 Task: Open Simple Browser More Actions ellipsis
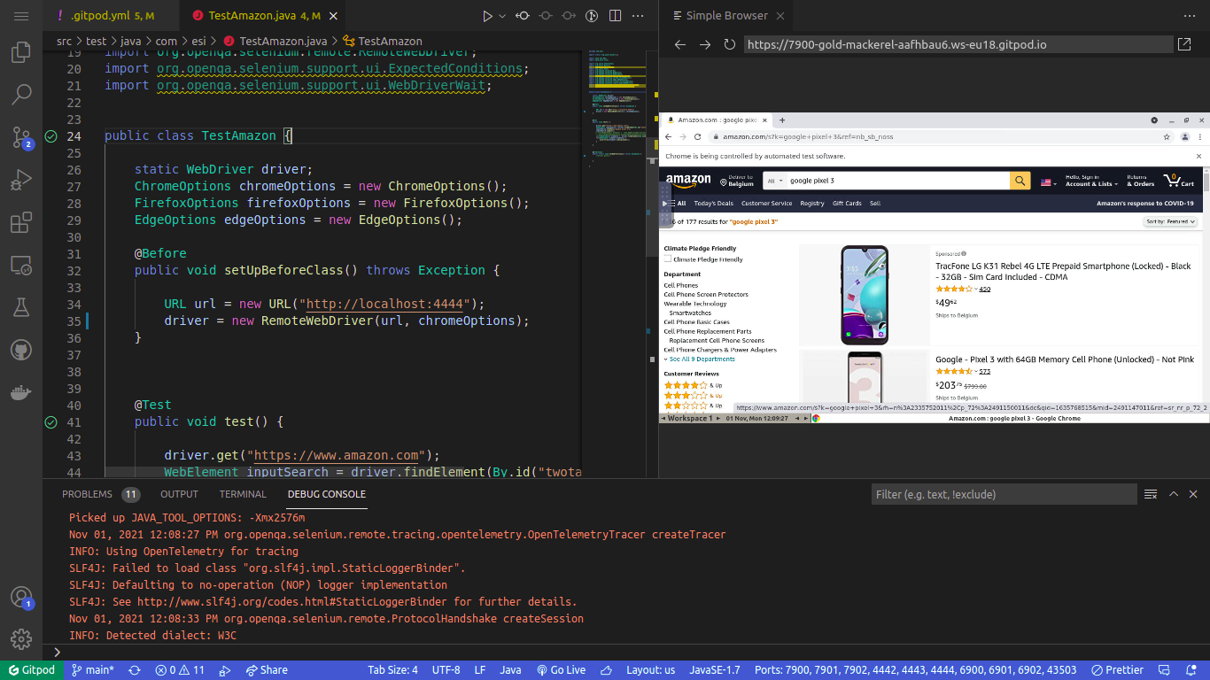[1190, 16]
